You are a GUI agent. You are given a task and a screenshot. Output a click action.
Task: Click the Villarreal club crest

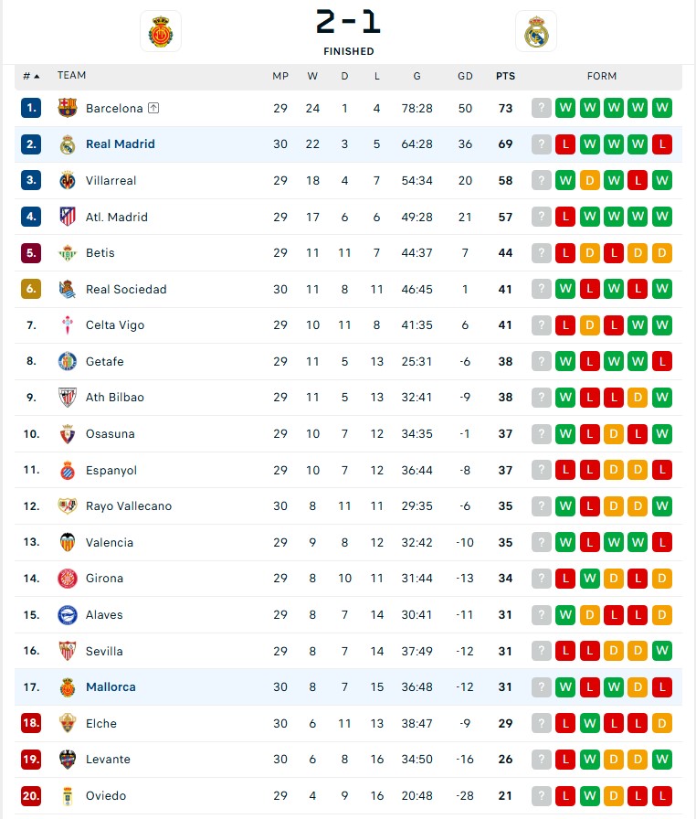(68, 180)
